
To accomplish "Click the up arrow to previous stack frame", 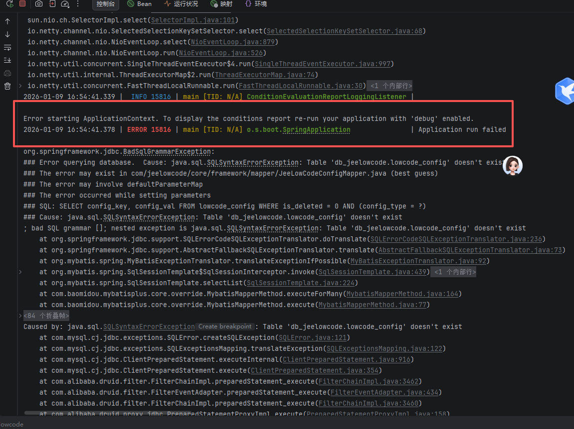I will point(7,21).
